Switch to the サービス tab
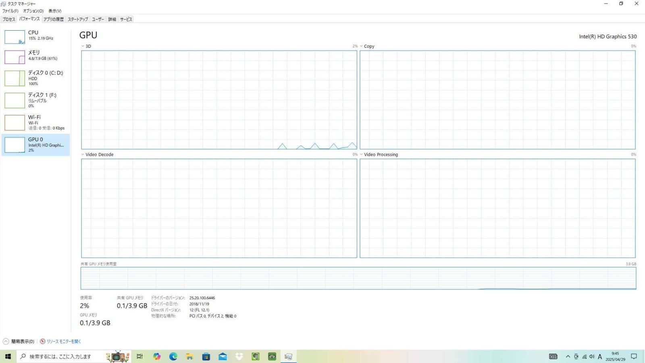This screenshot has height=363, width=645. [x=126, y=19]
